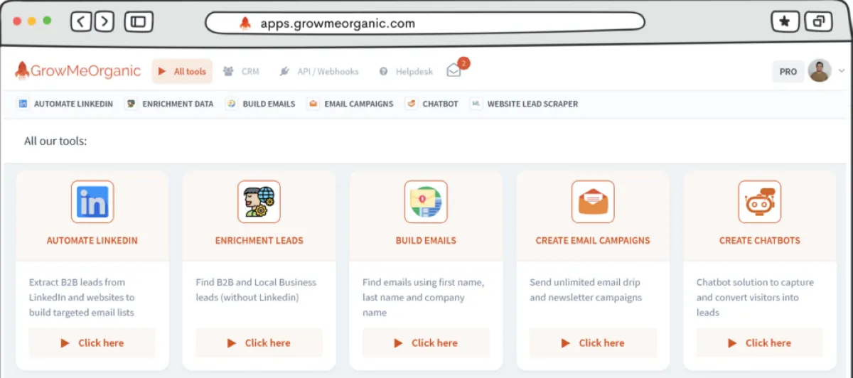Click here button under Create Chatbots
The height and width of the screenshot is (378, 853).
tap(760, 342)
